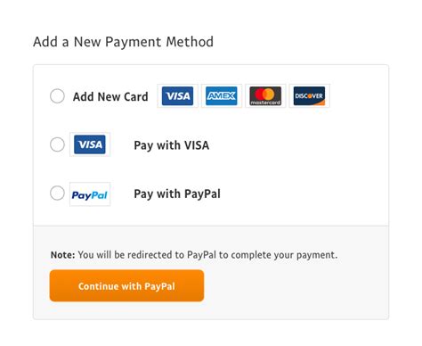Click the AMEX card icon
The image size is (422, 346).
coord(222,95)
